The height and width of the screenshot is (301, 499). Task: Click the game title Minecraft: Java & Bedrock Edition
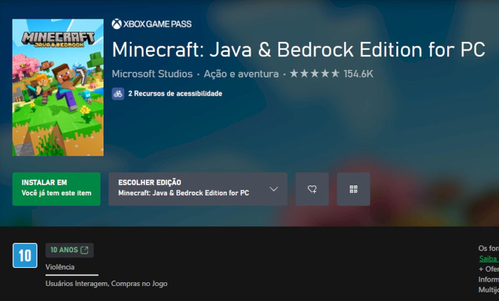tap(299, 49)
